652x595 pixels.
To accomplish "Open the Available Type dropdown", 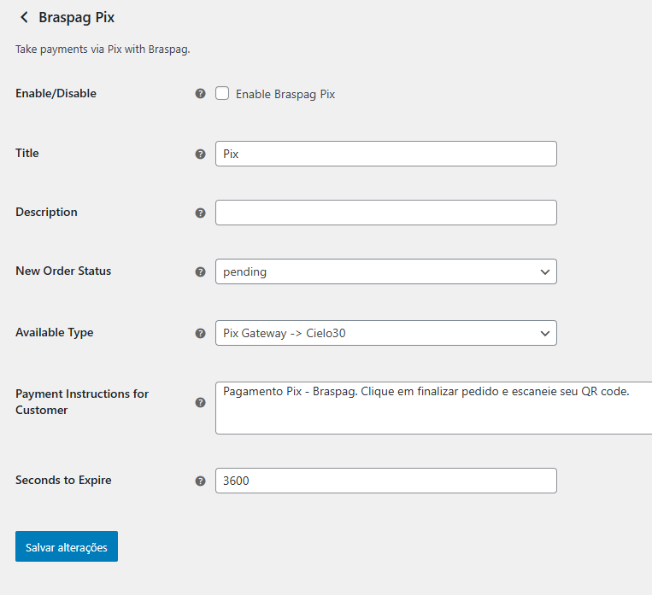I will (x=386, y=333).
